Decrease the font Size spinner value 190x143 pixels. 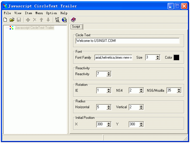pos(158,59)
